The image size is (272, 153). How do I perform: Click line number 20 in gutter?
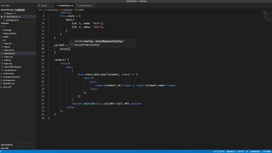point(43,60)
